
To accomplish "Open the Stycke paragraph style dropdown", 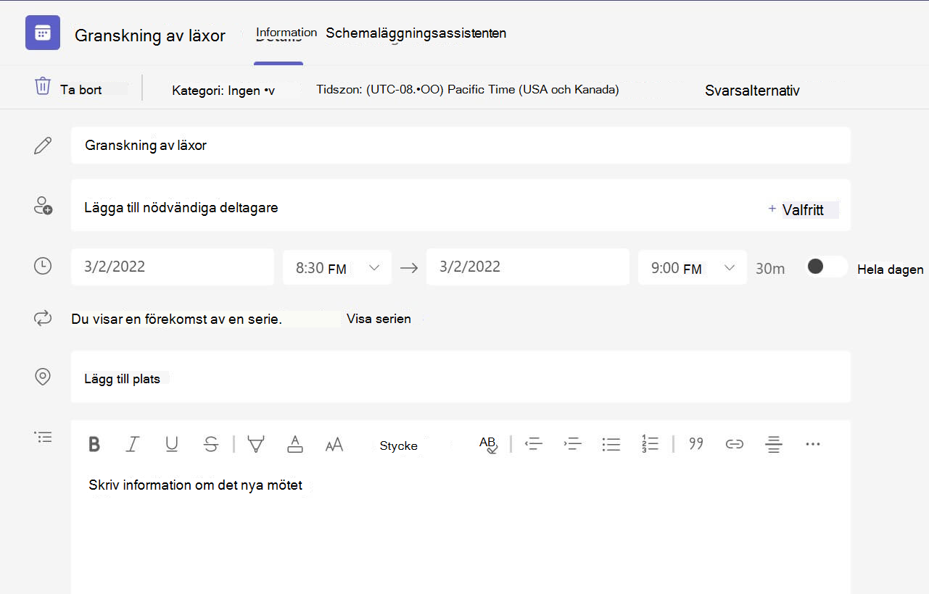I will [399, 445].
